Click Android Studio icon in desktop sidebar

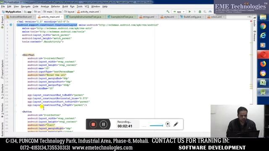[263, 92]
